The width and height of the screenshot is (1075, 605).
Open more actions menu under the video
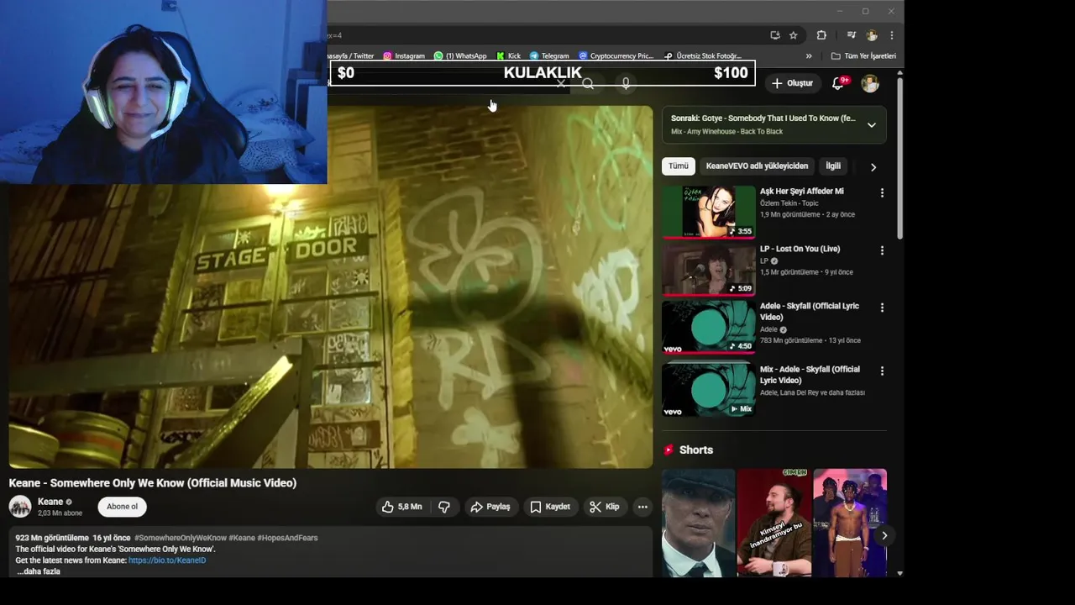tap(642, 507)
